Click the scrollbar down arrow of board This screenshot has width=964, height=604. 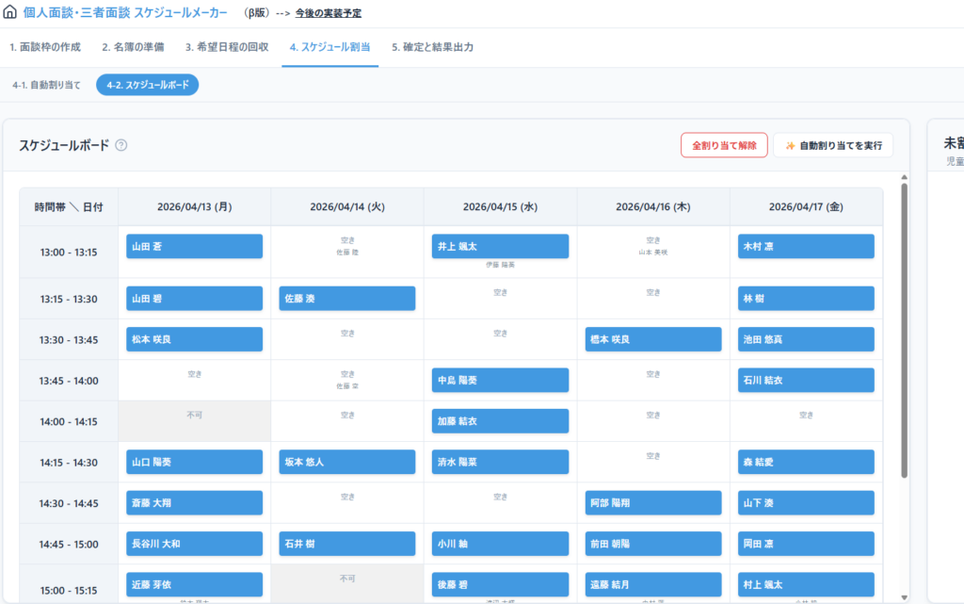click(x=904, y=597)
